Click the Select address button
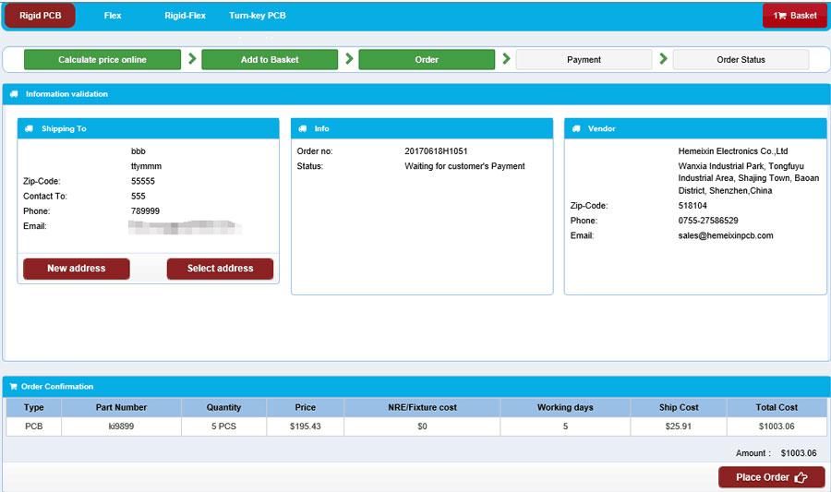 point(220,269)
